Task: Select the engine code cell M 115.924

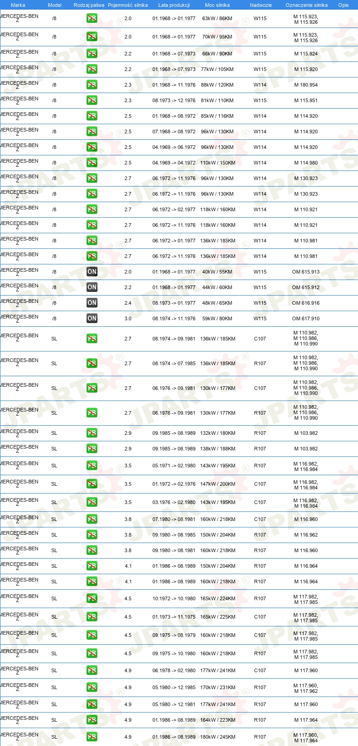Action: tap(306, 54)
